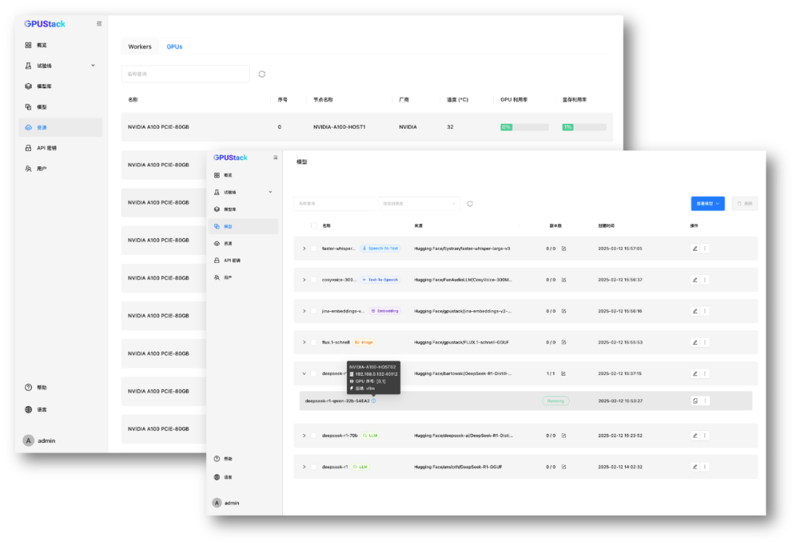Click the 1% memory utilization bar
The height and width of the screenshot is (546, 796).
[x=584, y=127]
